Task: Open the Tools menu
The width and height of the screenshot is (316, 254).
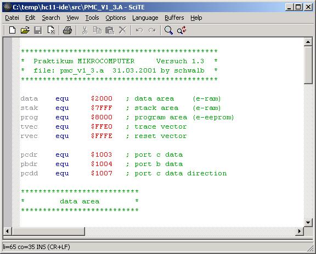Action: (92, 18)
